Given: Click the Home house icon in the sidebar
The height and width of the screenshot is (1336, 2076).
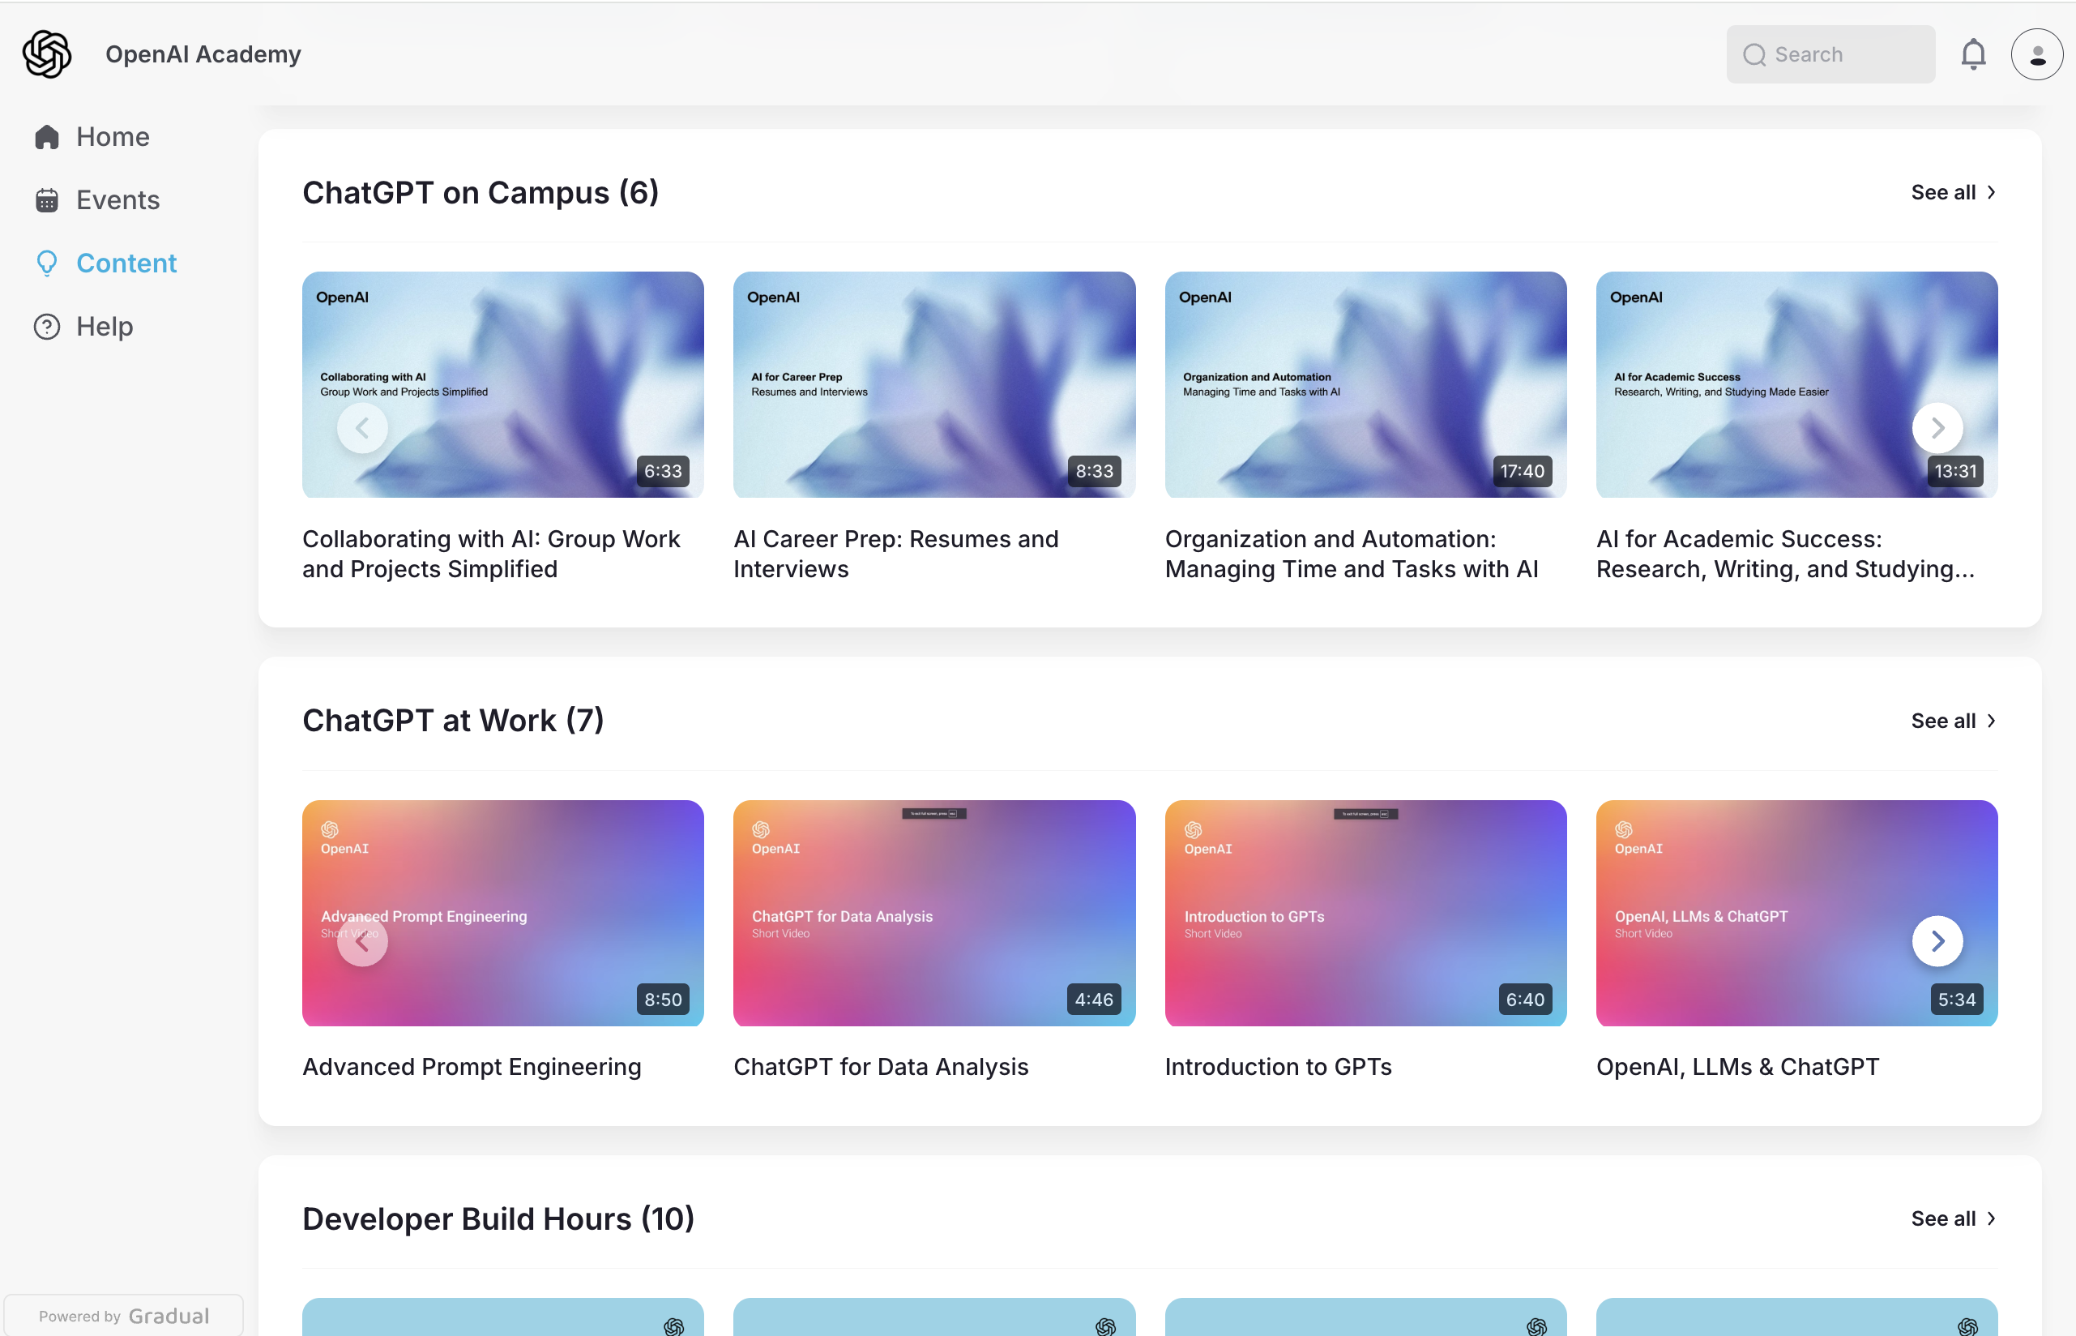Looking at the screenshot, I should [x=47, y=137].
